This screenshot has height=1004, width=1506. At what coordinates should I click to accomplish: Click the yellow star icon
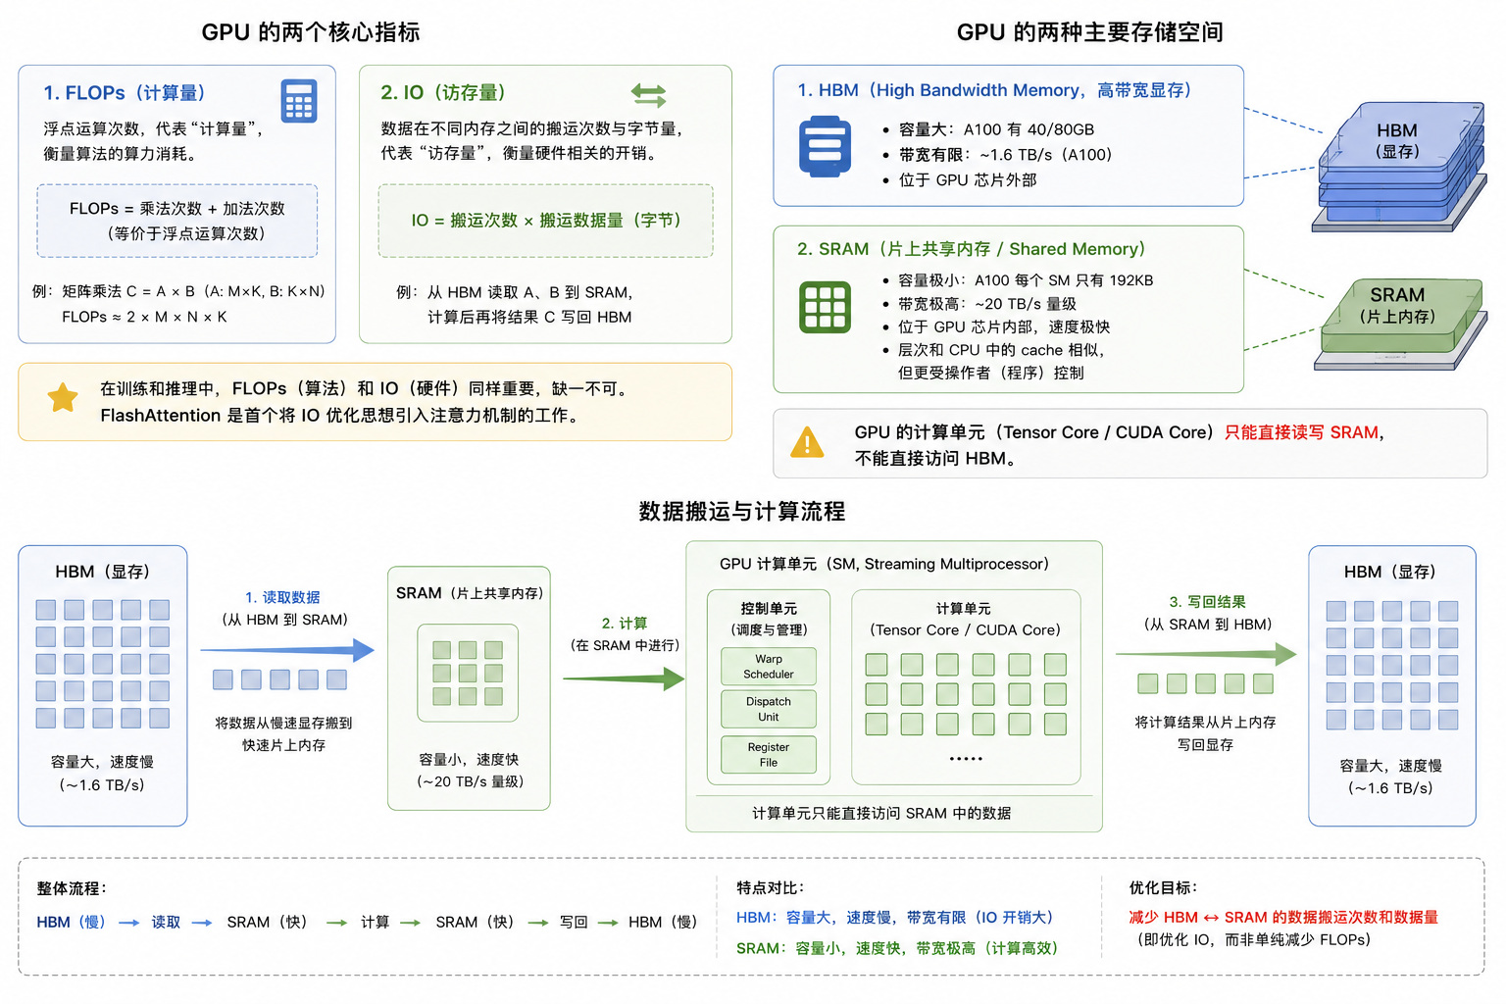tap(63, 397)
